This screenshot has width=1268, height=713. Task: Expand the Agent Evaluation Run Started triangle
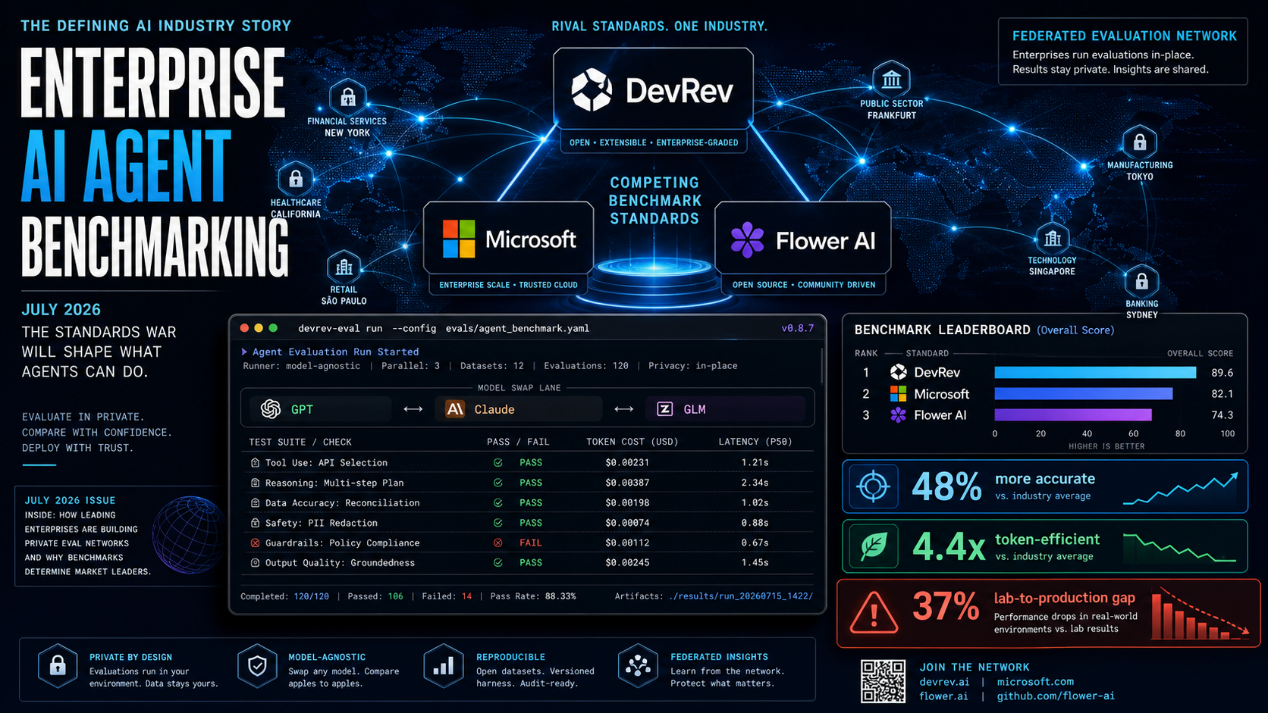pyautogui.click(x=244, y=352)
